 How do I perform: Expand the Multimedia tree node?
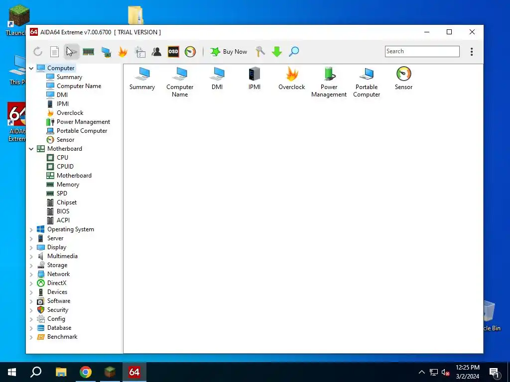(x=31, y=256)
